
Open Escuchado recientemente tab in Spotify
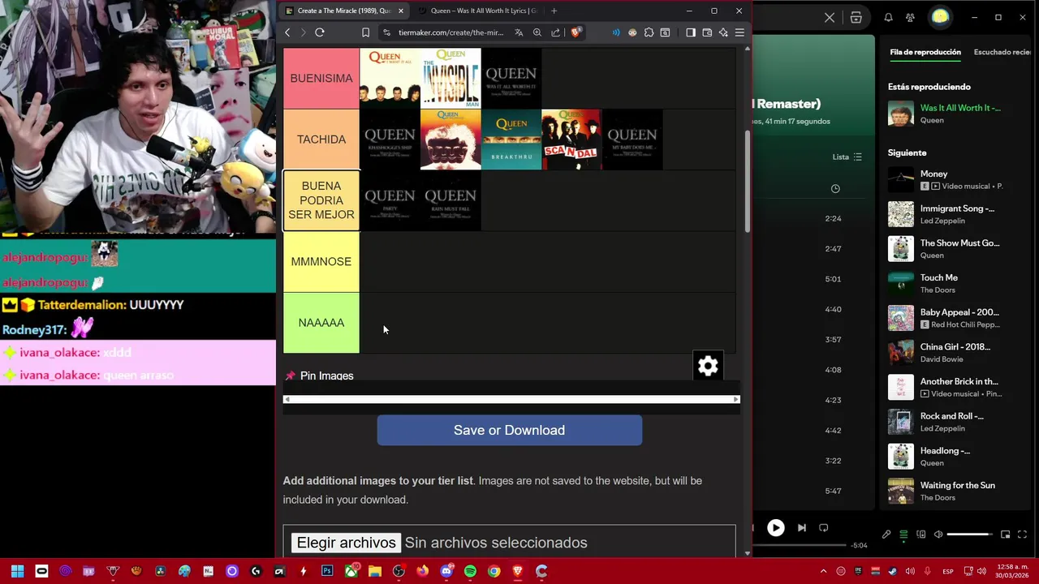[1003, 52]
